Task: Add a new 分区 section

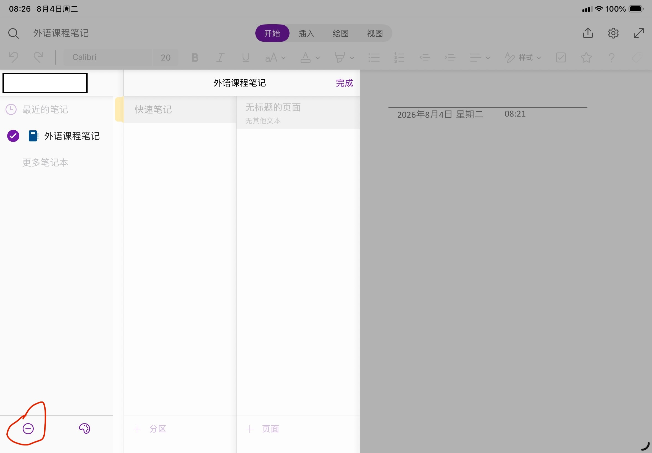Action: point(149,429)
